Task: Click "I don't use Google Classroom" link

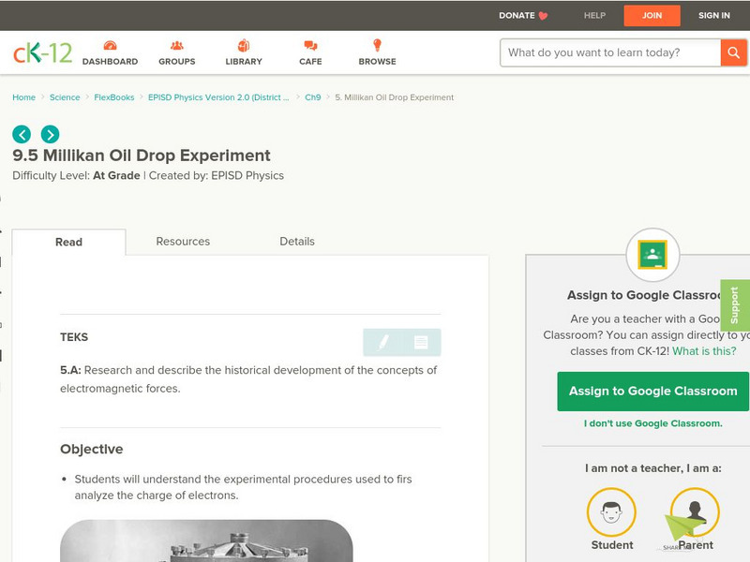Action: pyautogui.click(x=652, y=423)
